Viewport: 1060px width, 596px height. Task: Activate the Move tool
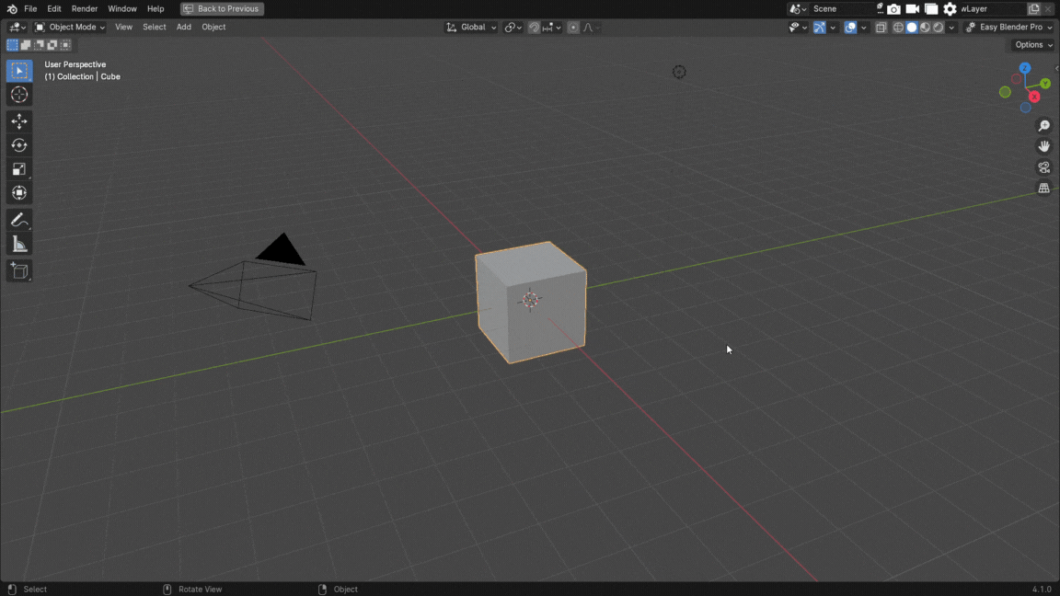coord(19,121)
